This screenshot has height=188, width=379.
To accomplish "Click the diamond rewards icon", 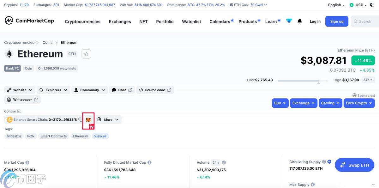I will 289,21.
